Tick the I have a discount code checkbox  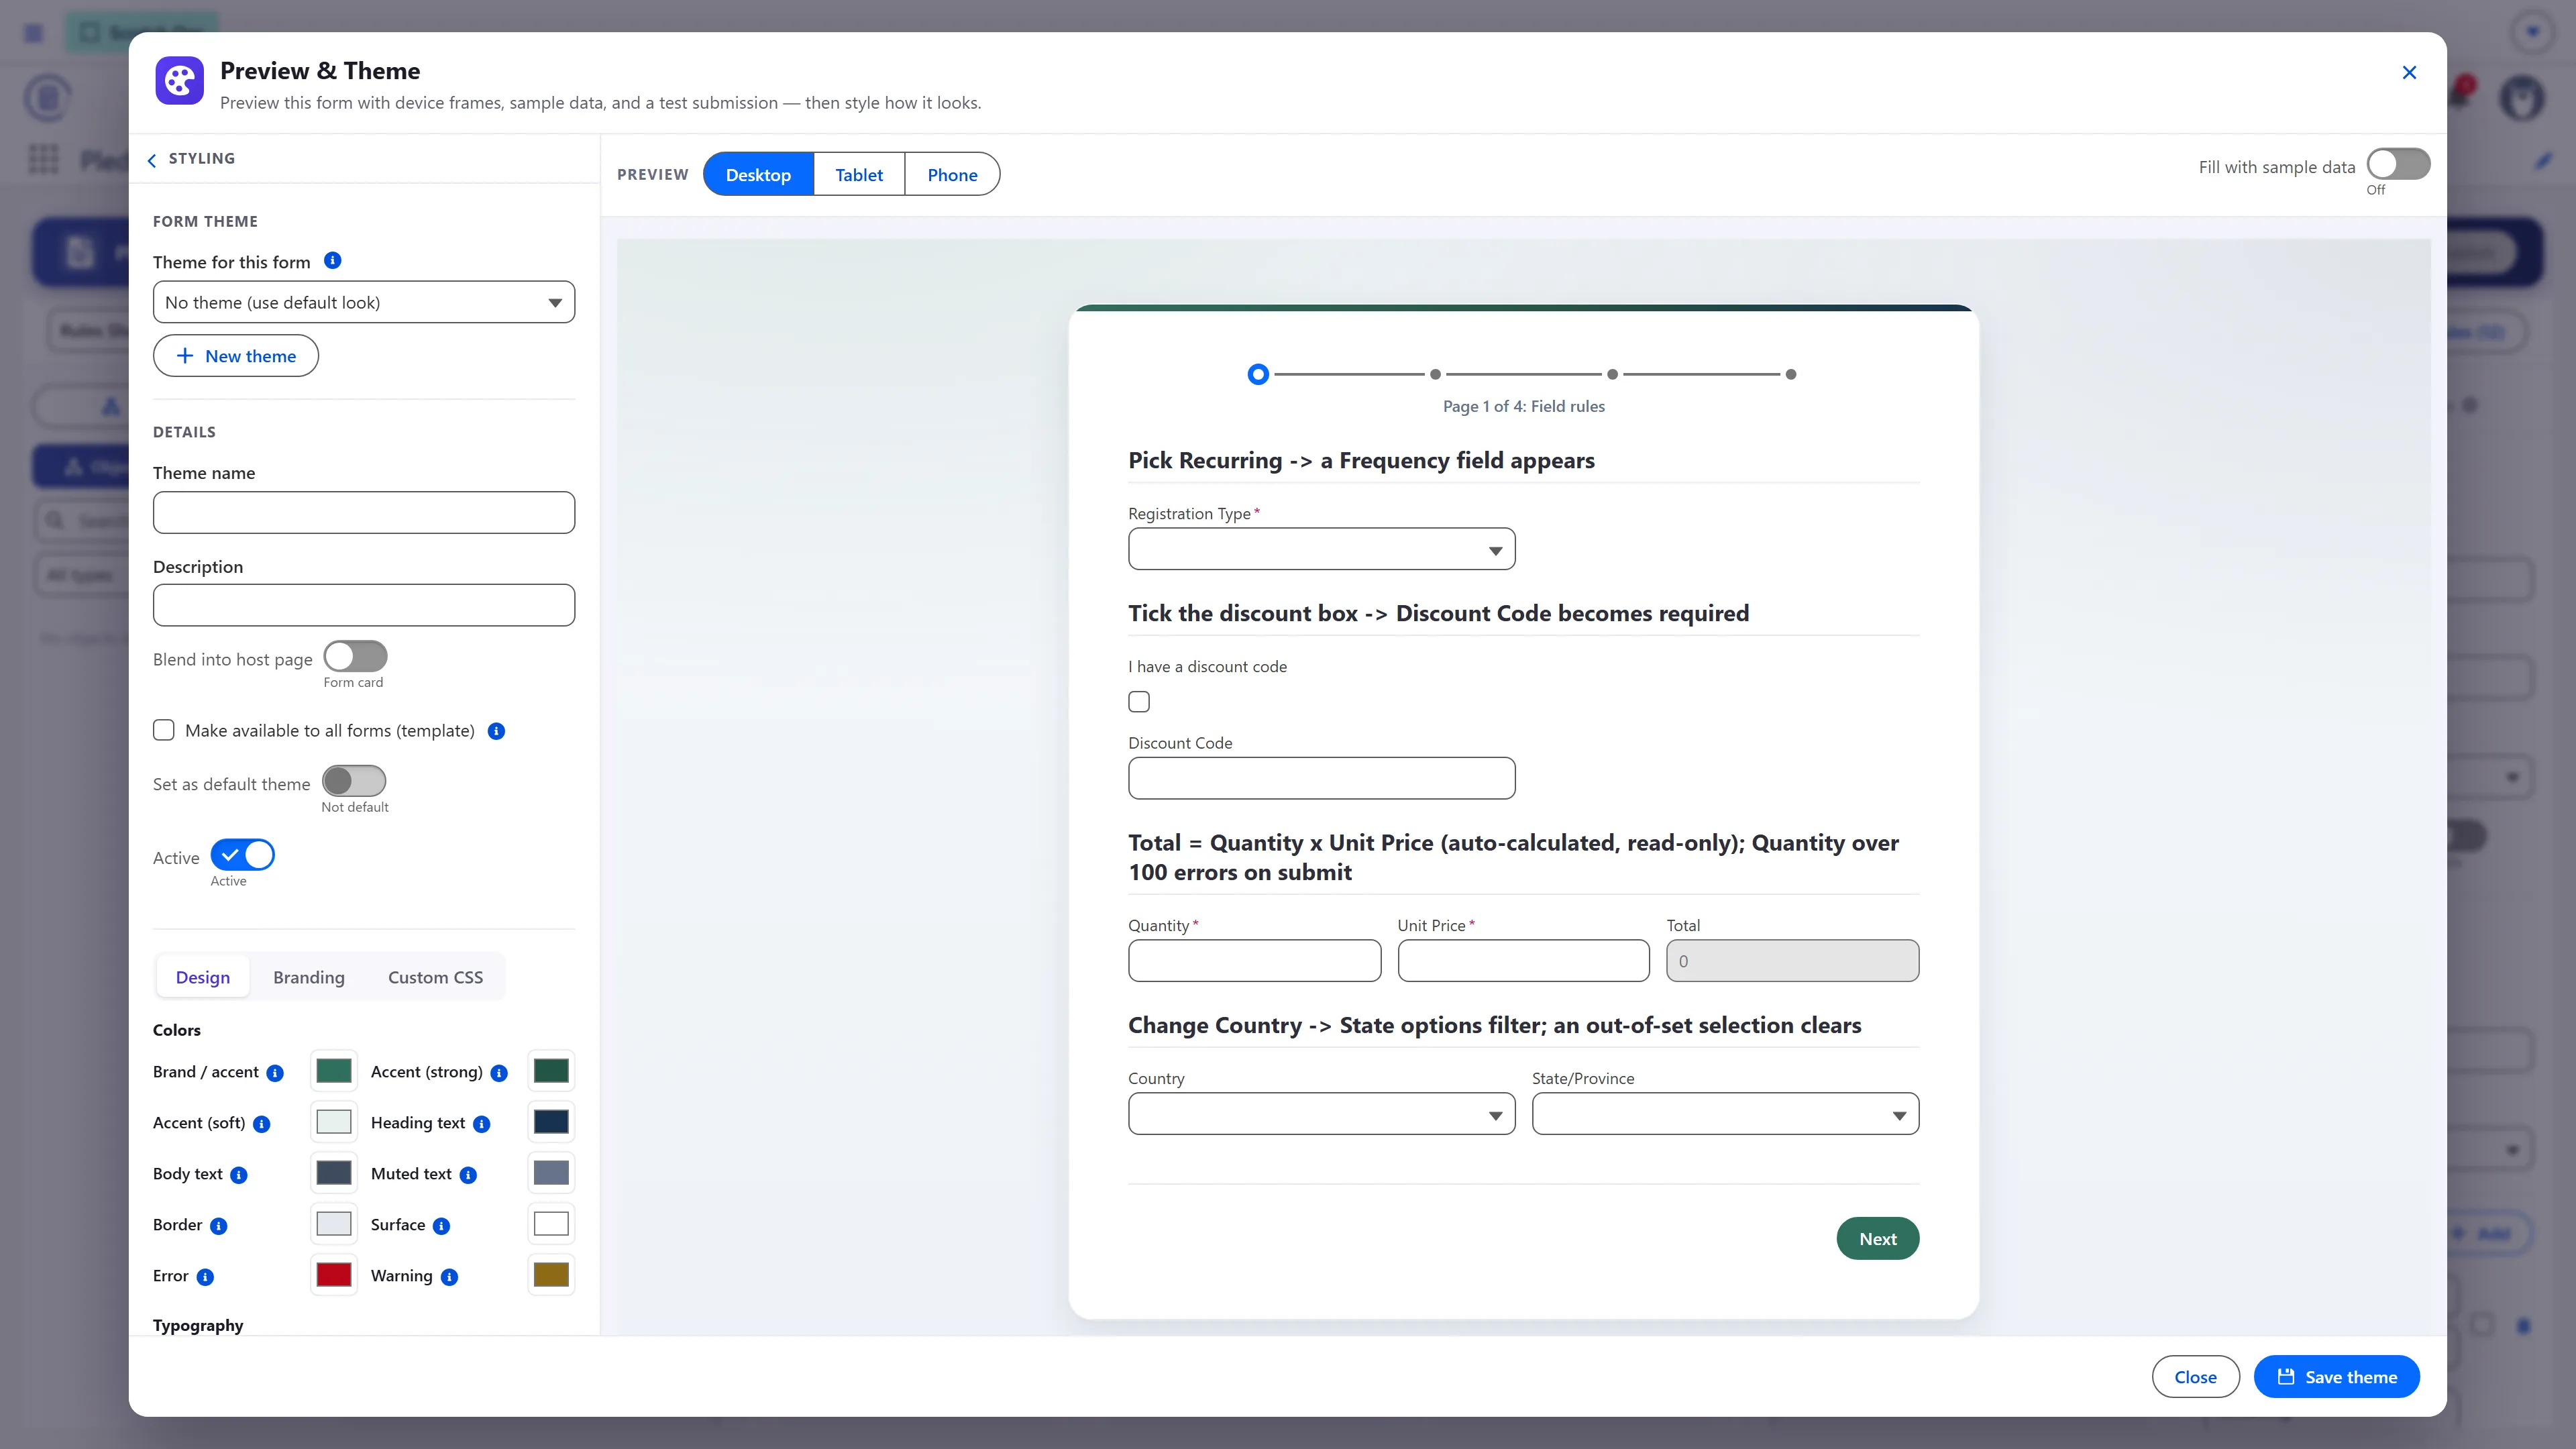point(1139,702)
